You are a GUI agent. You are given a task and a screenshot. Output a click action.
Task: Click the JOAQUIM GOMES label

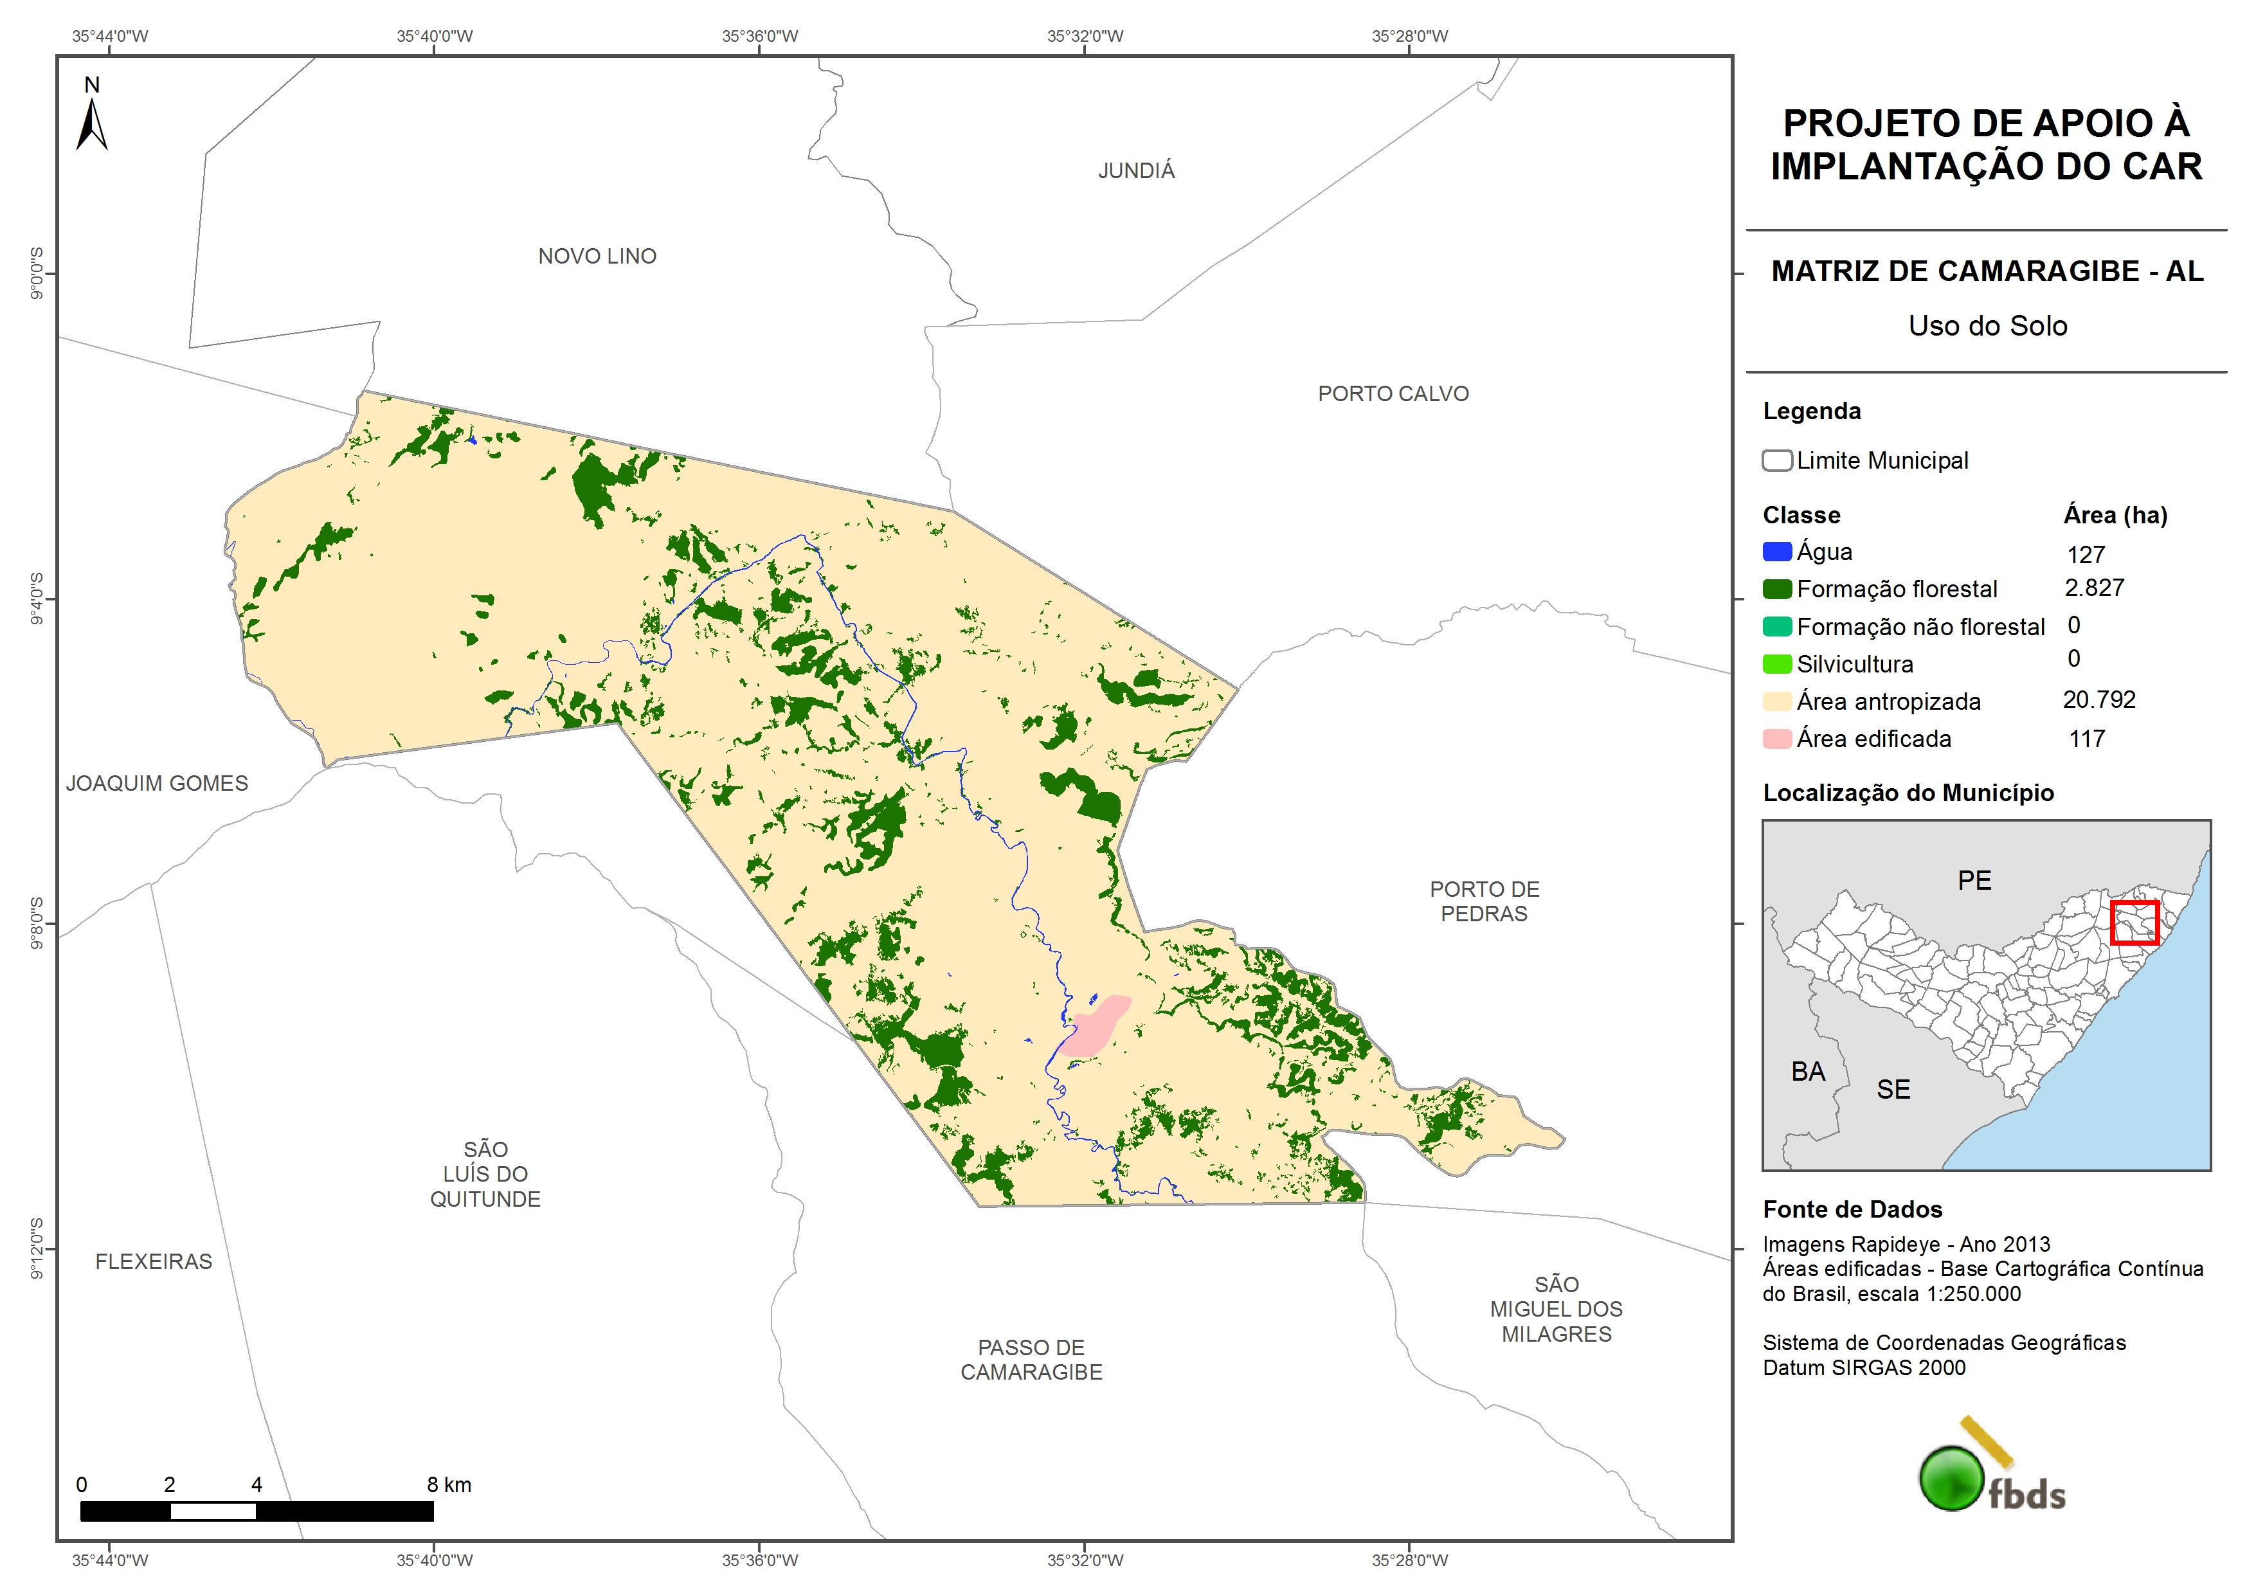[158, 783]
